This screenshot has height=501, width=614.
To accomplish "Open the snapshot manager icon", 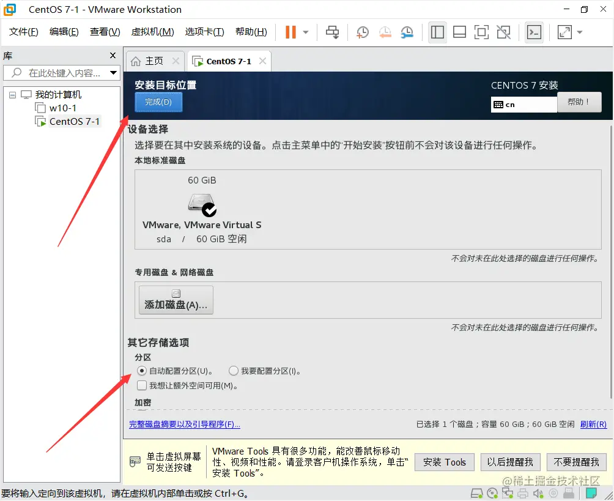I will point(407,32).
